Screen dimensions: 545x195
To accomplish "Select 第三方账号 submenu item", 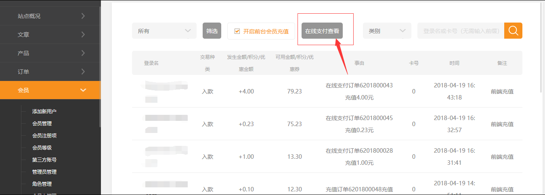I will 44,160.
